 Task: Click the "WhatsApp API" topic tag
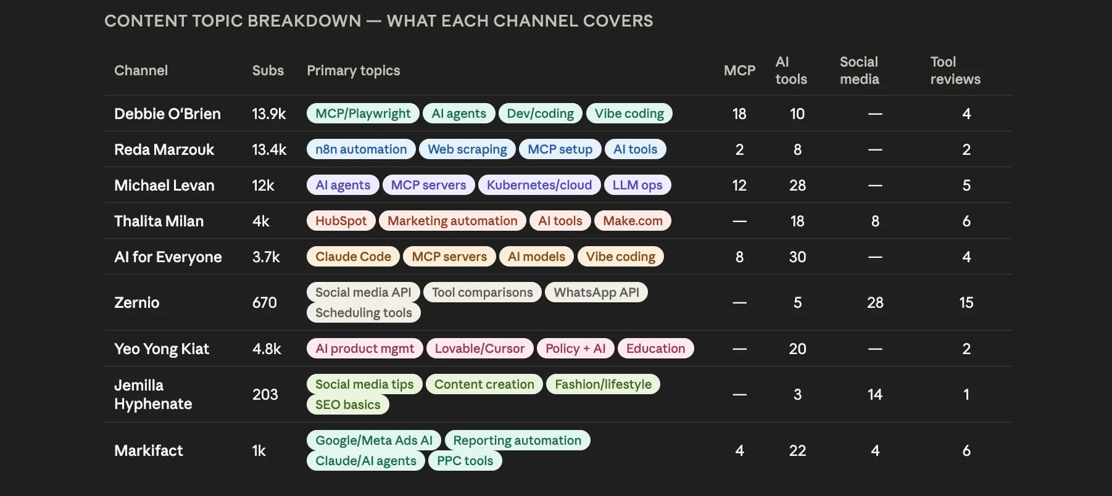click(596, 292)
